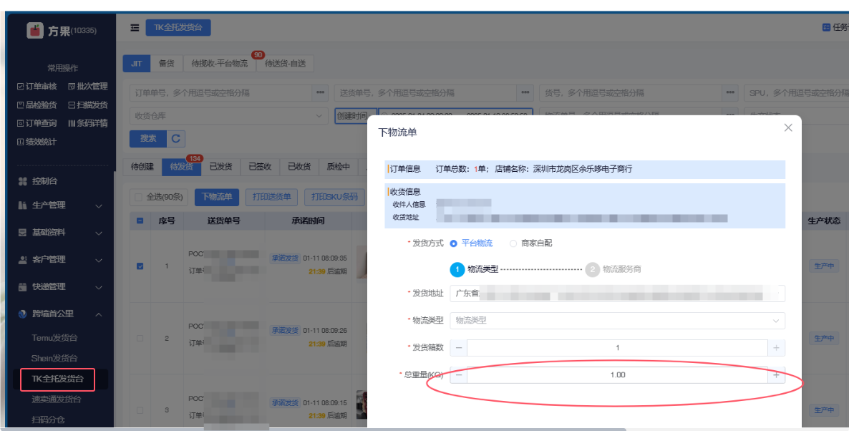Select the TK全托发货台 top page tab
Image resolution: width=849 pixels, height=431 pixels.
coord(178,28)
